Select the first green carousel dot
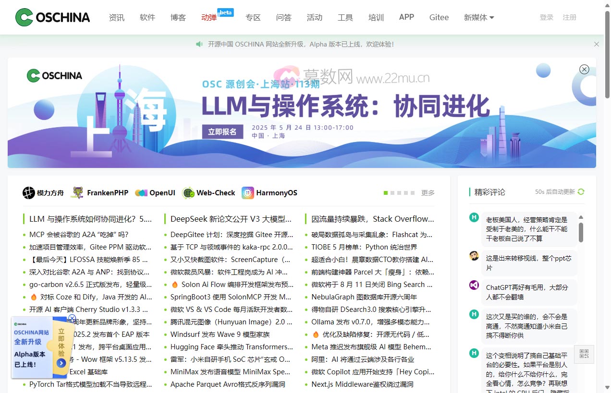The width and height of the screenshot is (611, 393). pyautogui.click(x=386, y=193)
